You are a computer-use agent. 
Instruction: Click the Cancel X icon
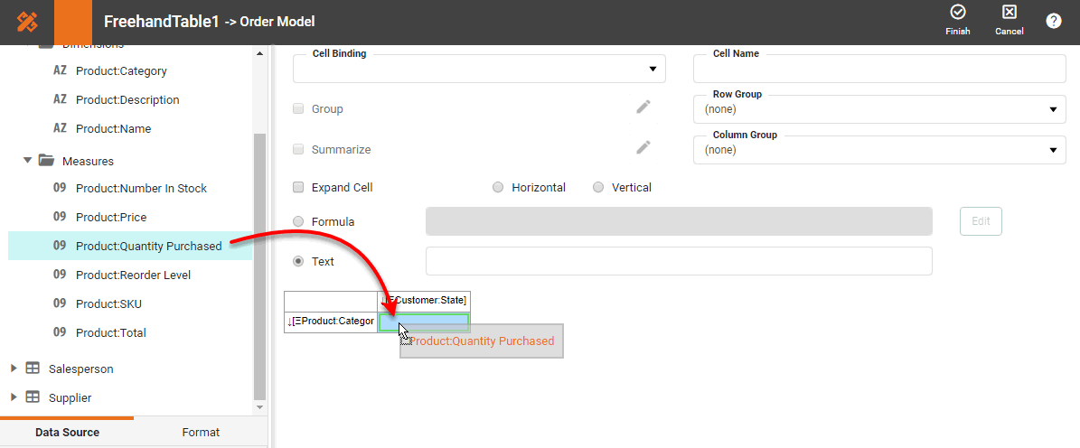pos(1010,13)
